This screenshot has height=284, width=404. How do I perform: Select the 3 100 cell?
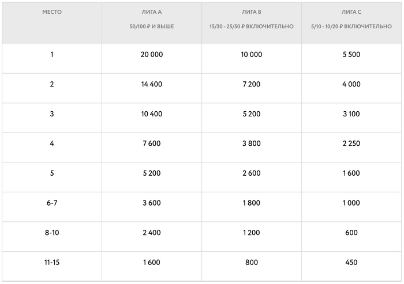click(351, 114)
